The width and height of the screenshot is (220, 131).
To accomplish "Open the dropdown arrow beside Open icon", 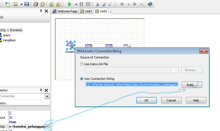I will (x=21, y=4).
